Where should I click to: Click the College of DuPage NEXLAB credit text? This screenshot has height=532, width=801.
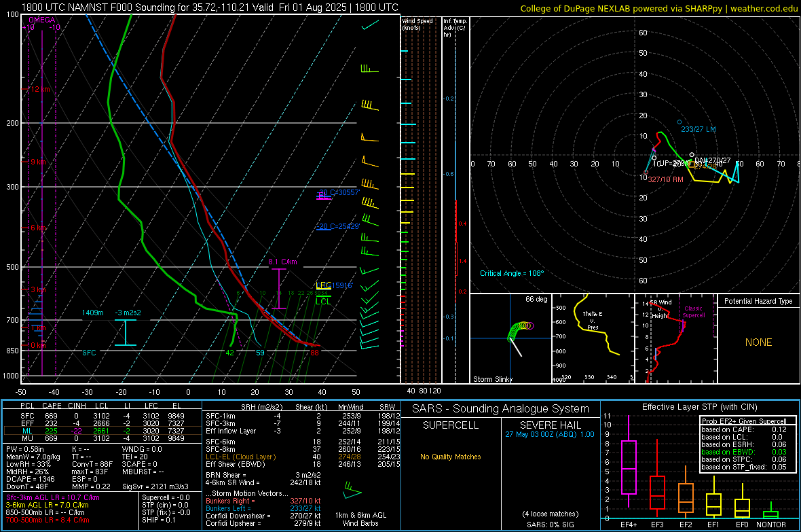point(658,8)
